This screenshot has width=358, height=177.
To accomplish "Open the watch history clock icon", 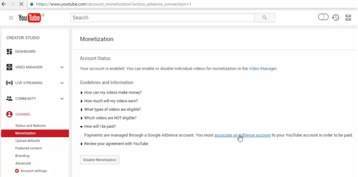I will [x=335, y=18].
